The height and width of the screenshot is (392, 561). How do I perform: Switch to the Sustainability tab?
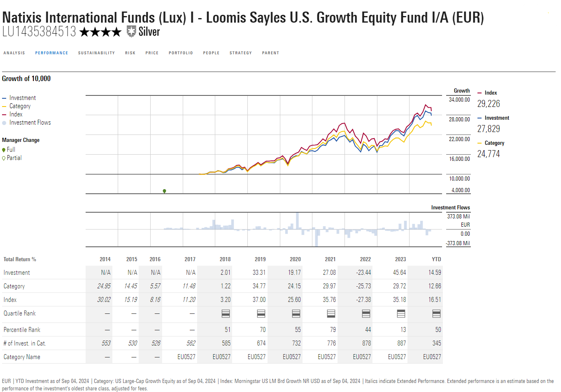click(97, 53)
